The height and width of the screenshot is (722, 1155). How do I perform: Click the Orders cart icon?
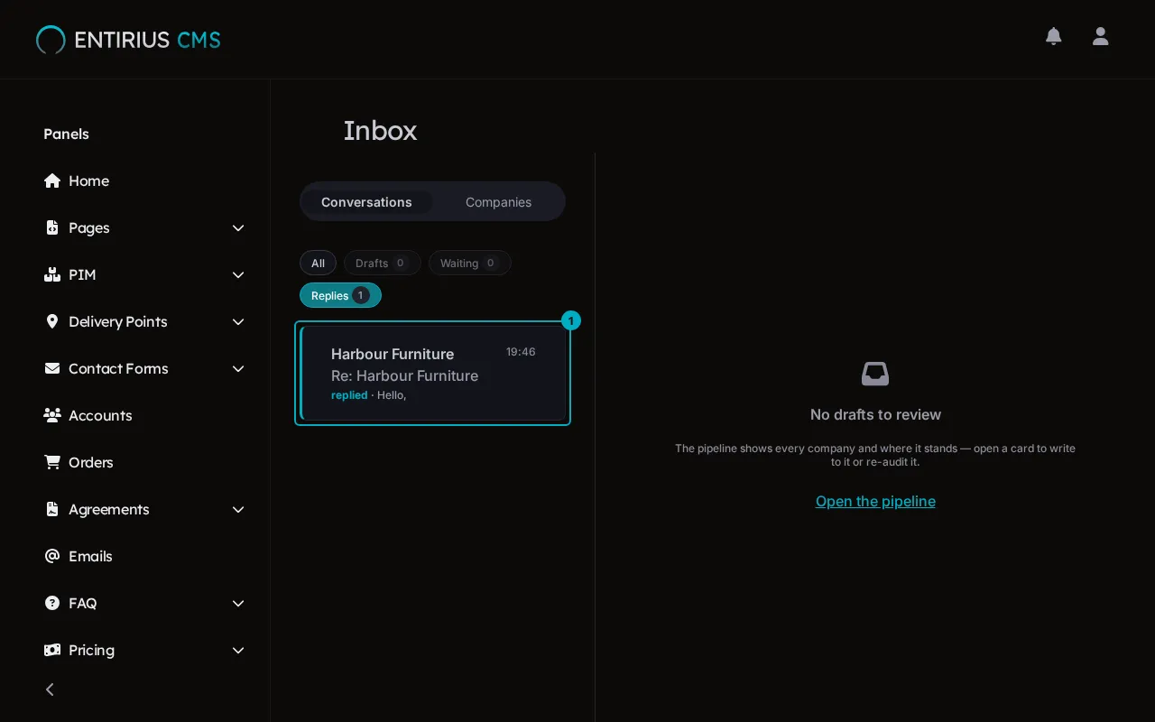pyautogui.click(x=52, y=462)
